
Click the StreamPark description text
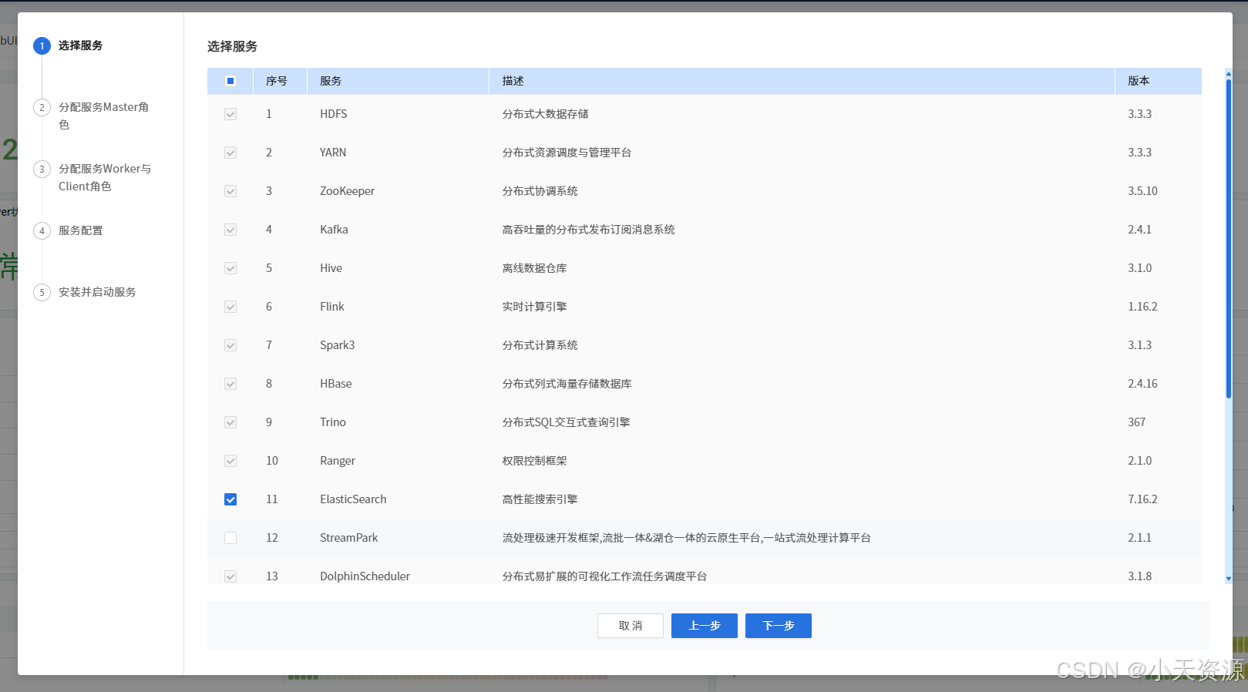point(687,538)
